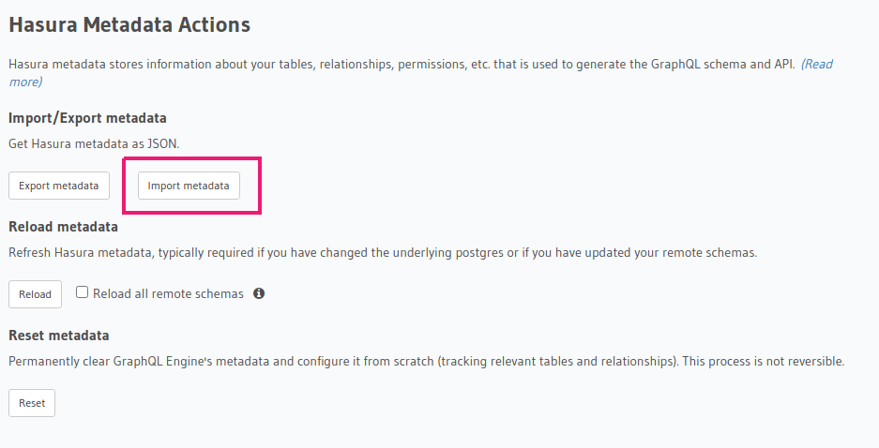Click the info icon beside Reload all remote schemas
This screenshot has width=879, height=448.
click(259, 293)
